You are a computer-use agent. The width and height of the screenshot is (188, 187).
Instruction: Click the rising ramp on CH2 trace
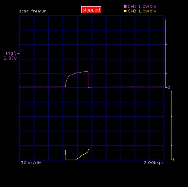(x=81, y=156)
